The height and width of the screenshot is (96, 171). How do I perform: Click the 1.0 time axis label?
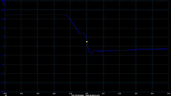(103, 94)
